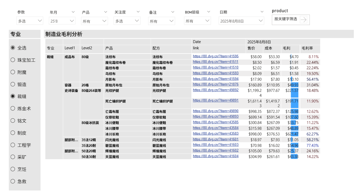
Task: Open link for item=43584 (冰川腰带)
Action: (x=216, y=128)
